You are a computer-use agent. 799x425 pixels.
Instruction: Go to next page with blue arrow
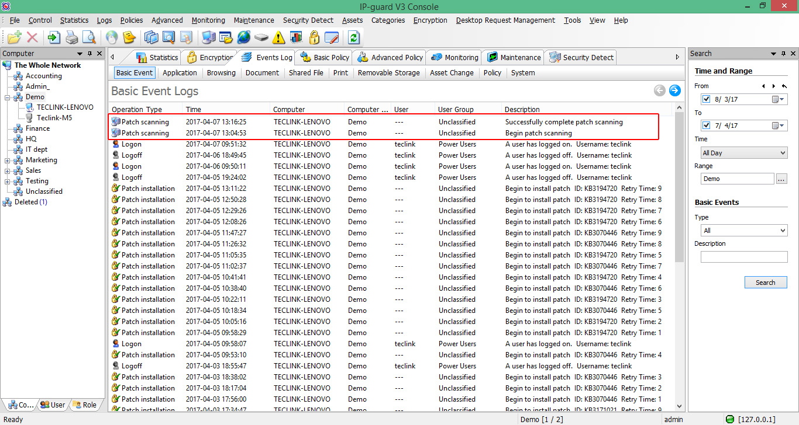click(674, 90)
